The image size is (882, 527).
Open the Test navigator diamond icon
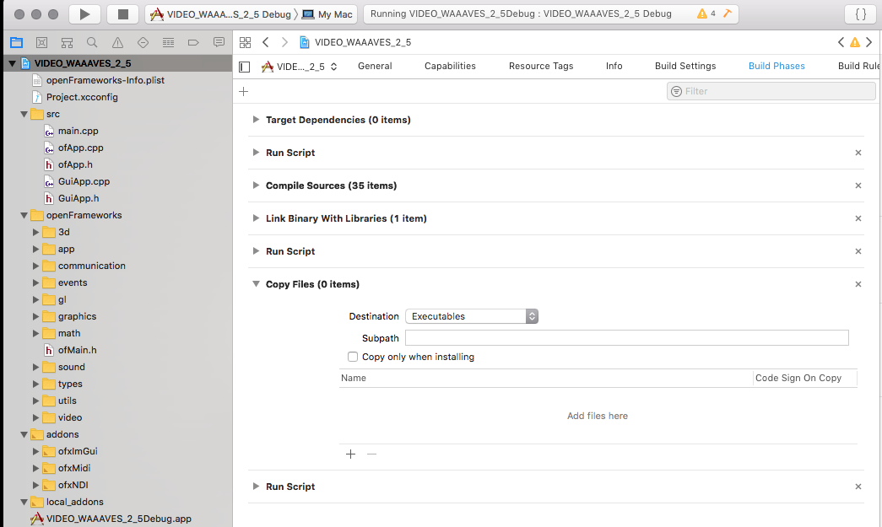click(x=143, y=42)
